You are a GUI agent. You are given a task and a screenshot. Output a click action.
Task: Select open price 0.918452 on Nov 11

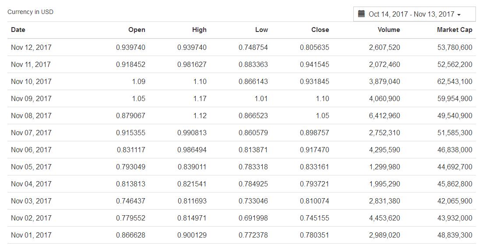click(130, 64)
